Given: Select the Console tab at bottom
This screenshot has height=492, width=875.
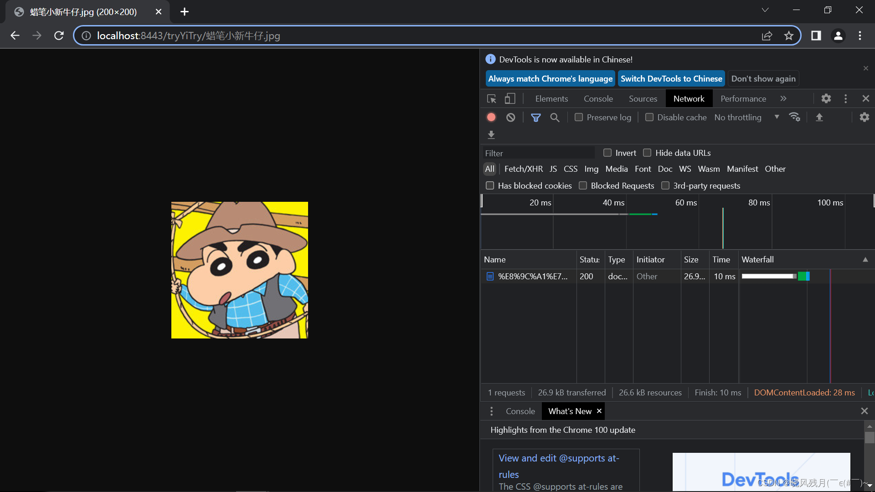Looking at the screenshot, I should 519,411.
